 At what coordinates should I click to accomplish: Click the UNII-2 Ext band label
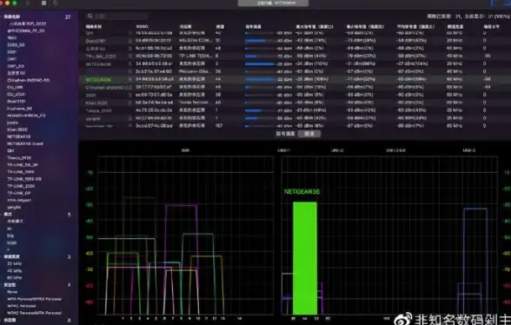pos(396,150)
